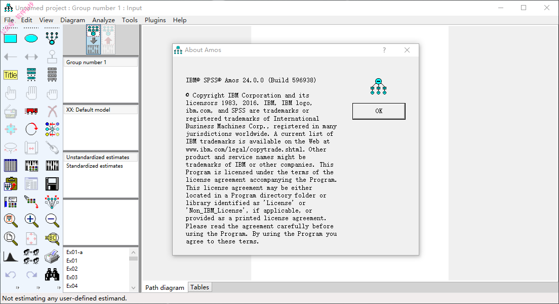Image resolution: width=559 pixels, height=304 pixels.
Task: Select the draw unobserved variables ellipse tool
Action: (31, 38)
